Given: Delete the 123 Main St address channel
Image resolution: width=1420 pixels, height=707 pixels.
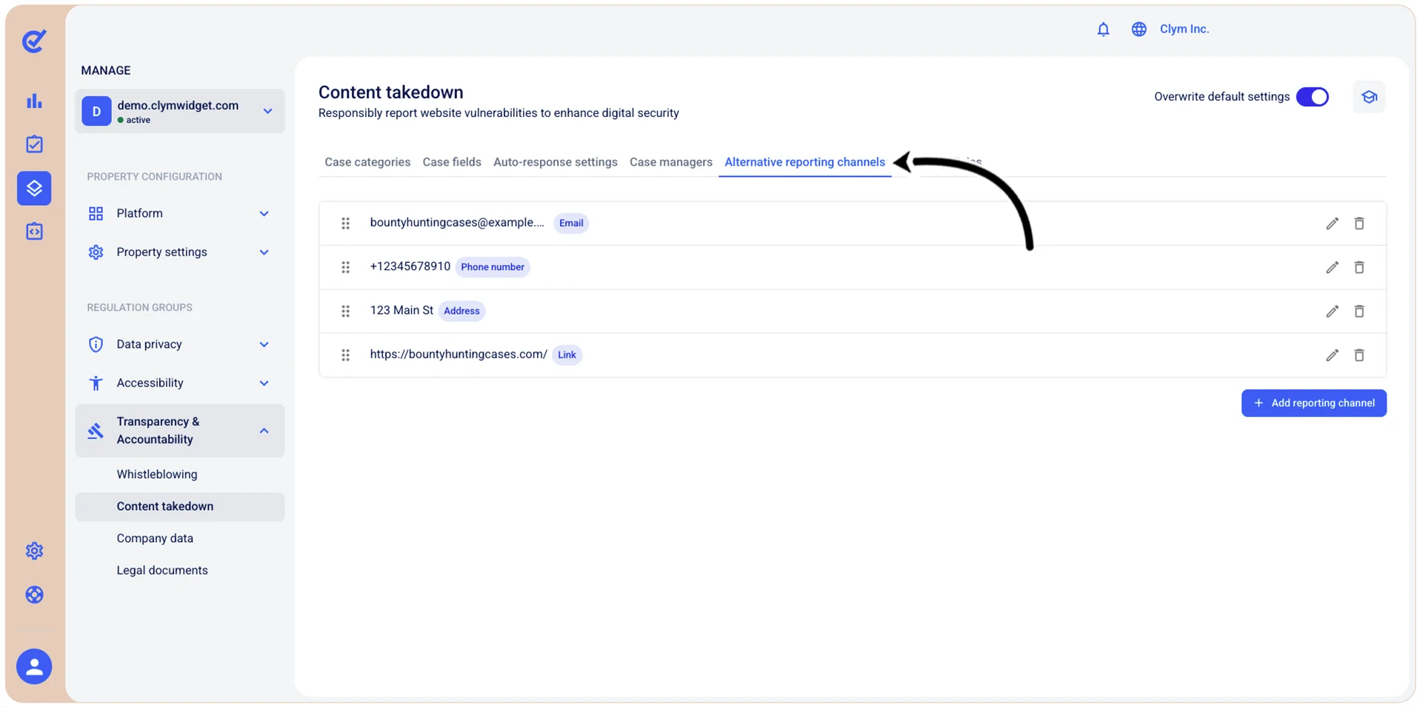Looking at the screenshot, I should click(1359, 311).
